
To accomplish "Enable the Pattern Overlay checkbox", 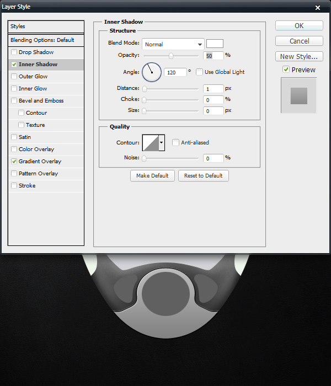I will click(x=14, y=173).
